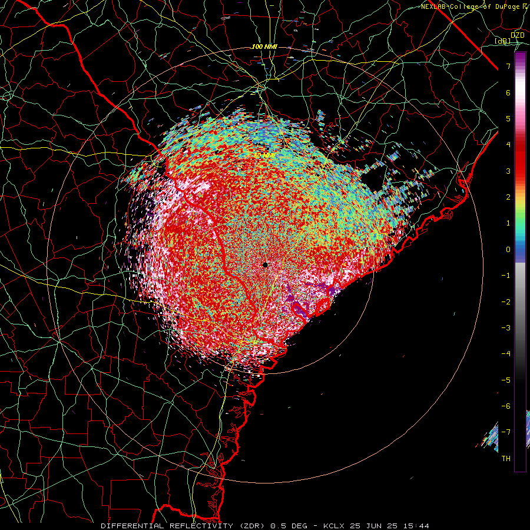
Task: Click the "50 NMI" range ring label
Action: (x=264, y=155)
